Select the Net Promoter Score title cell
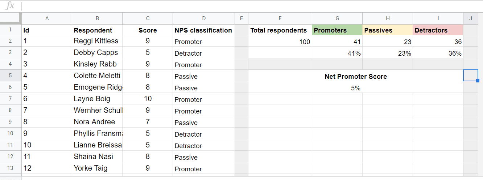This screenshot has width=483, height=180. point(356,76)
